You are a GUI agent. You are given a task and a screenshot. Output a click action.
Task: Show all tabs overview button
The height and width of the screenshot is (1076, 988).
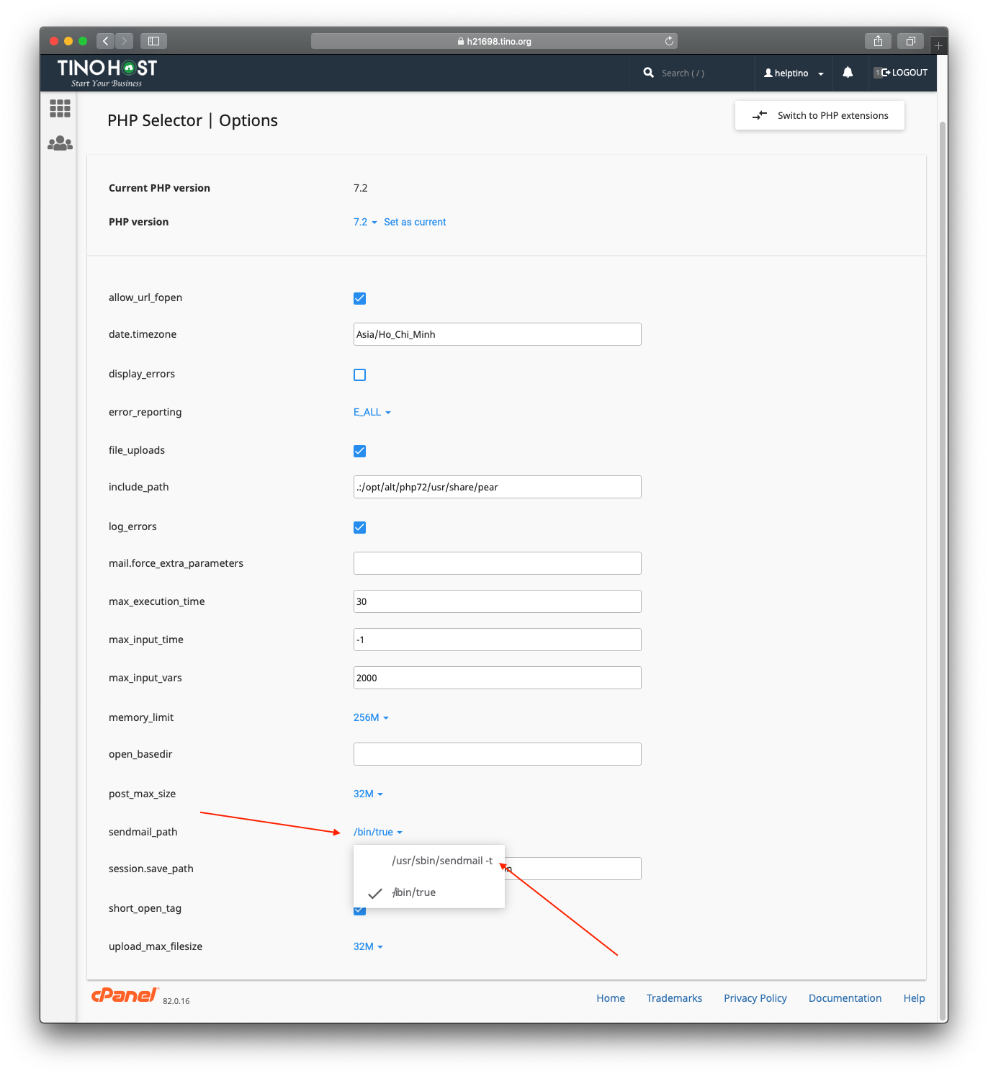(x=910, y=41)
